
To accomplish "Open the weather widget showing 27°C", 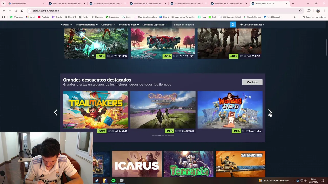I will pos(273,181).
